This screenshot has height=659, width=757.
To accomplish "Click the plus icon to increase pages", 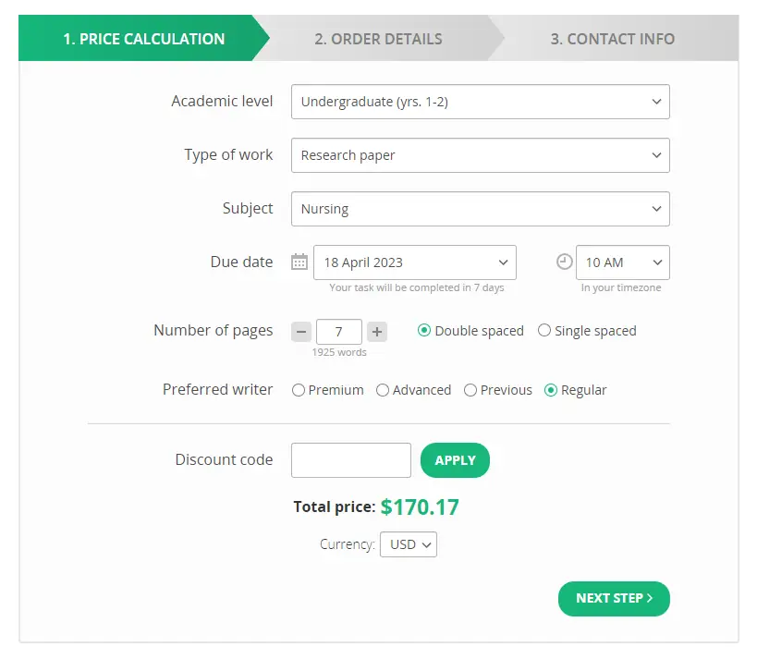I will point(376,330).
